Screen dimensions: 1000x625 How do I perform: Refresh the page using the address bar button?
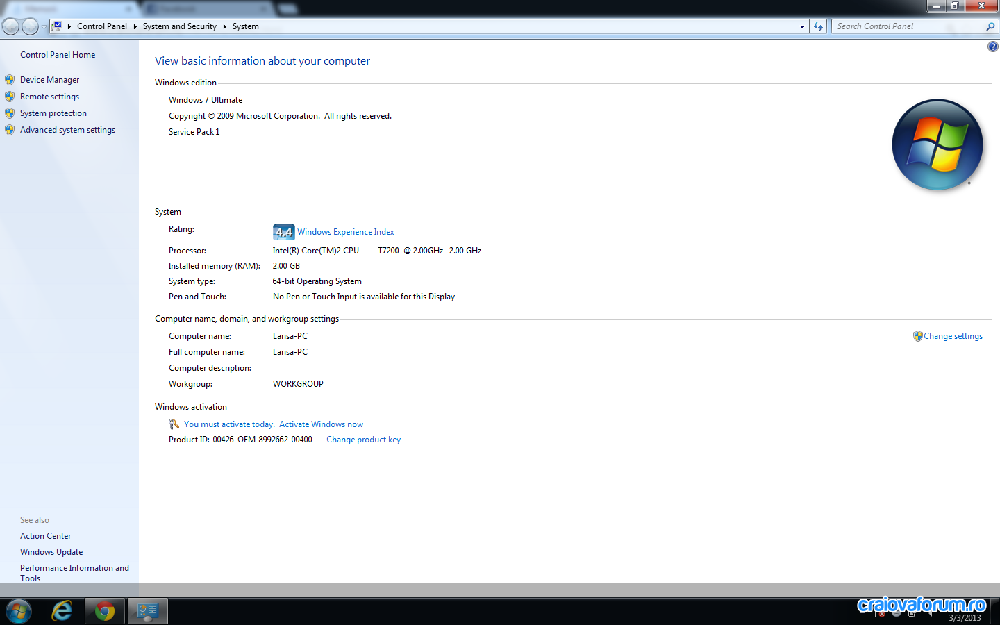pyautogui.click(x=818, y=26)
